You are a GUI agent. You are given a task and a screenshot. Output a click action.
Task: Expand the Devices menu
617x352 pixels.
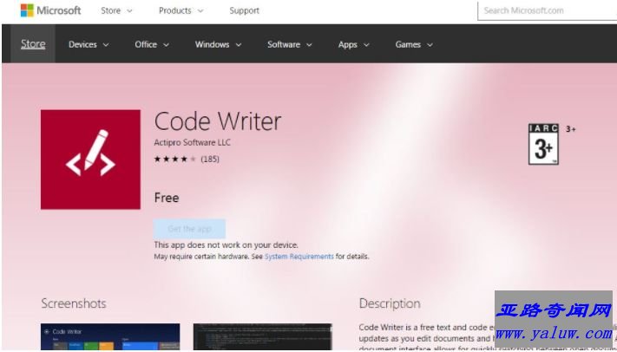(89, 44)
